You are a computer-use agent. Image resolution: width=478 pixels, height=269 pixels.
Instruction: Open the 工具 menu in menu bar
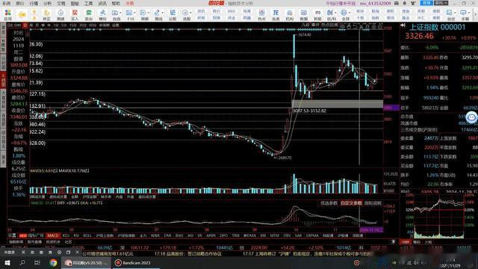[88, 3]
